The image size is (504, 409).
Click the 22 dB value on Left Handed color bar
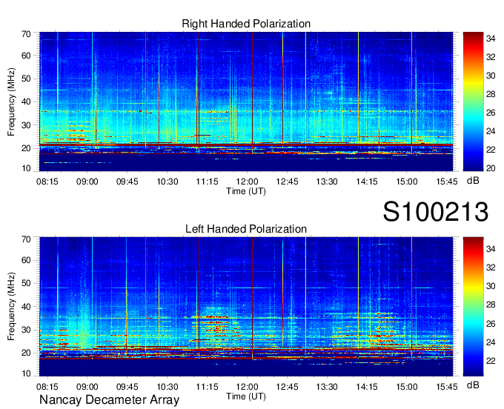pos(491,361)
